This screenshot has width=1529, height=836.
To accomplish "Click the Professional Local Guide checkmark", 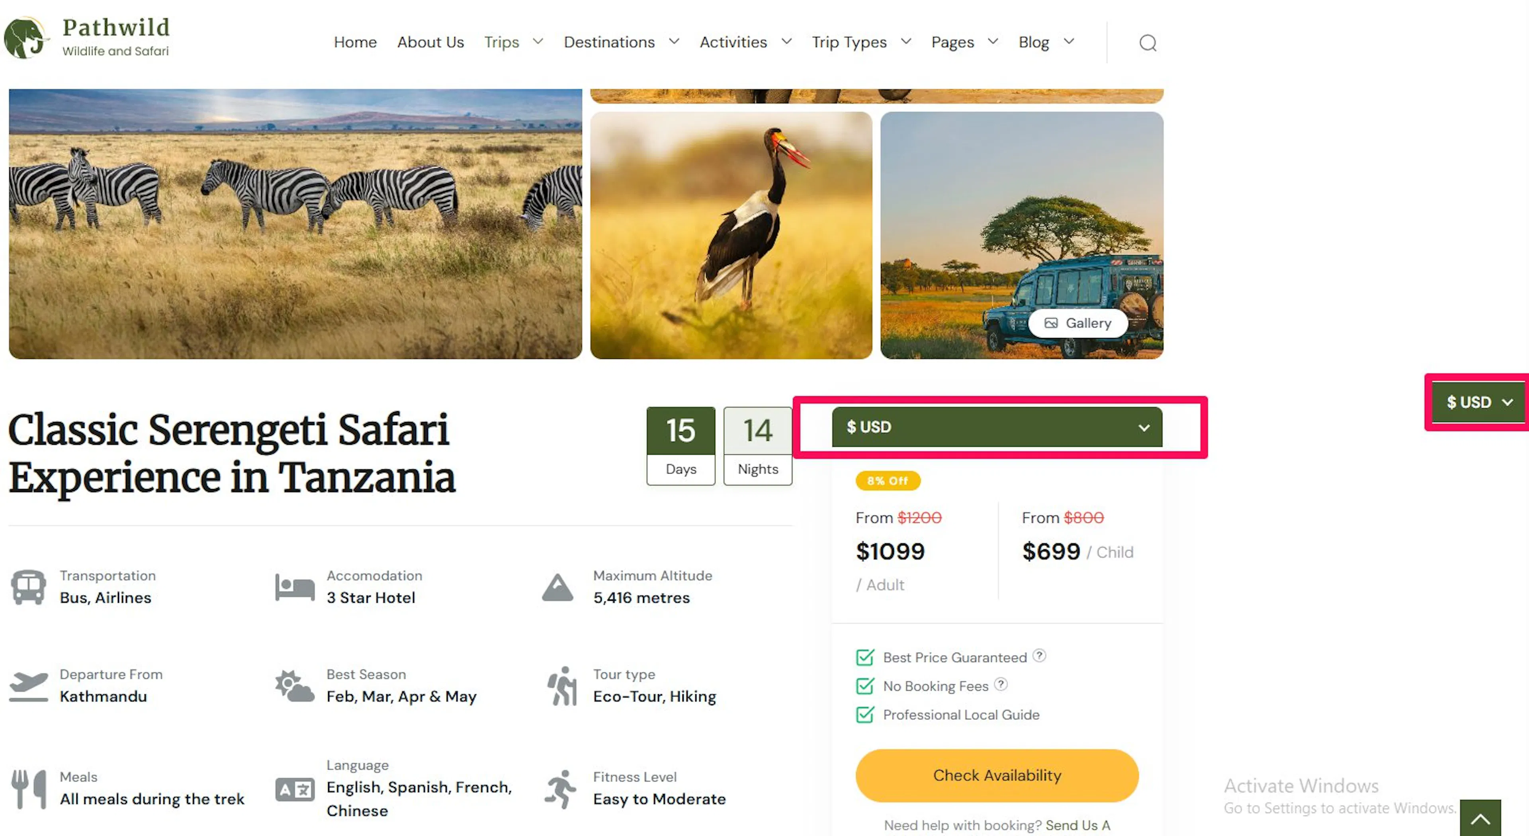I will [865, 714].
